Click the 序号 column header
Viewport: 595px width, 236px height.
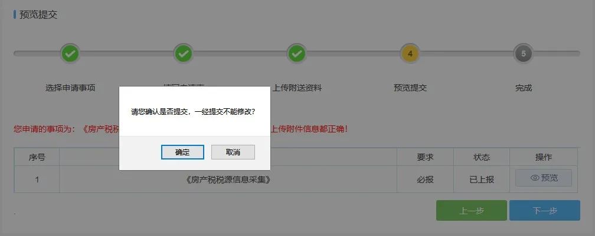(x=37, y=157)
